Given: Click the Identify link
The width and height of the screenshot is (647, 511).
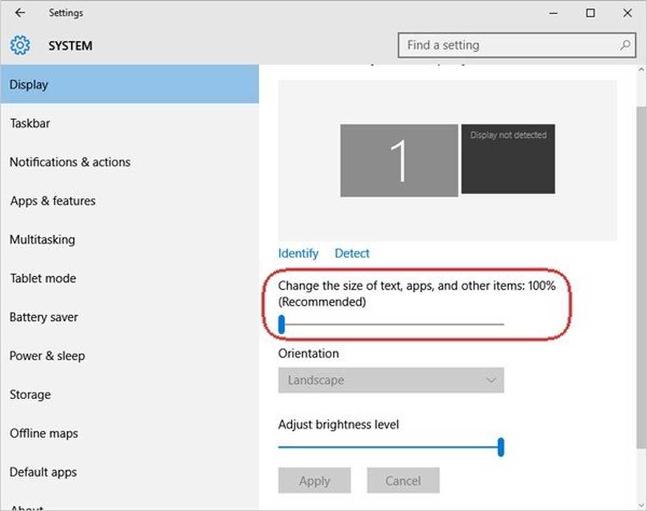Looking at the screenshot, I should point(298,253).
